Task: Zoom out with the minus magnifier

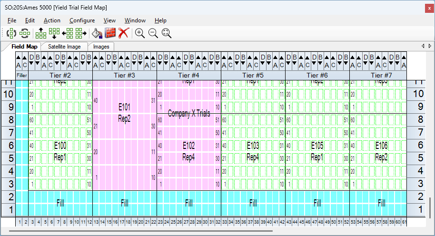Action: point(153,33)
